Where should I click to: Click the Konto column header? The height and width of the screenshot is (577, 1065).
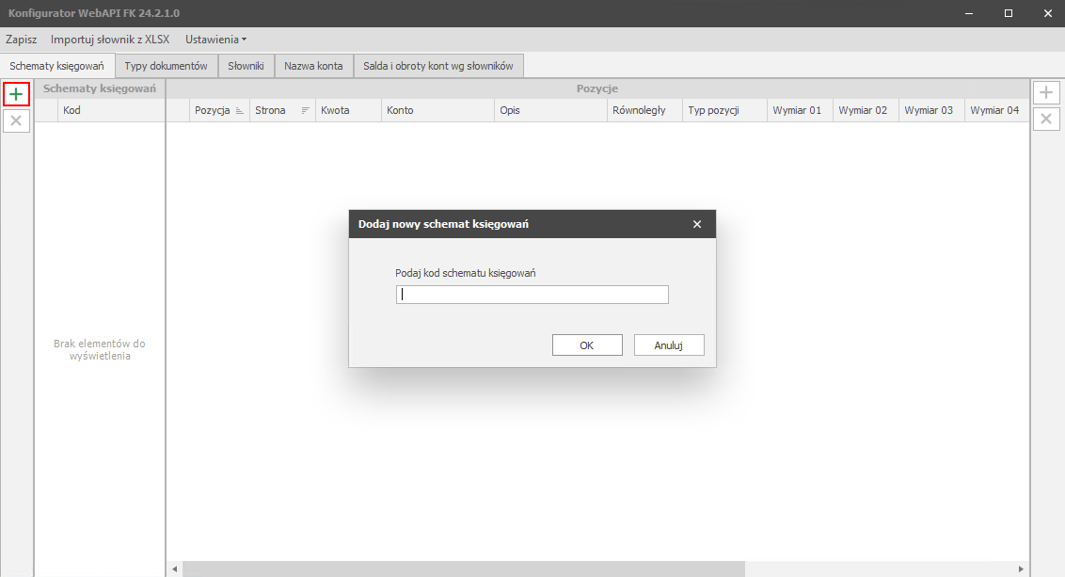(x=437, y=111)
